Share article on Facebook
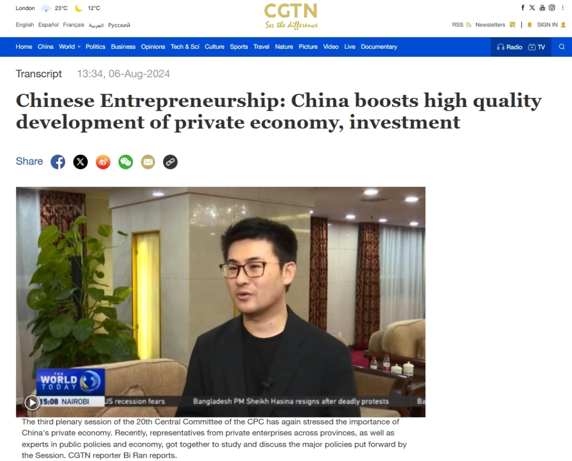 tap(58, 162)
